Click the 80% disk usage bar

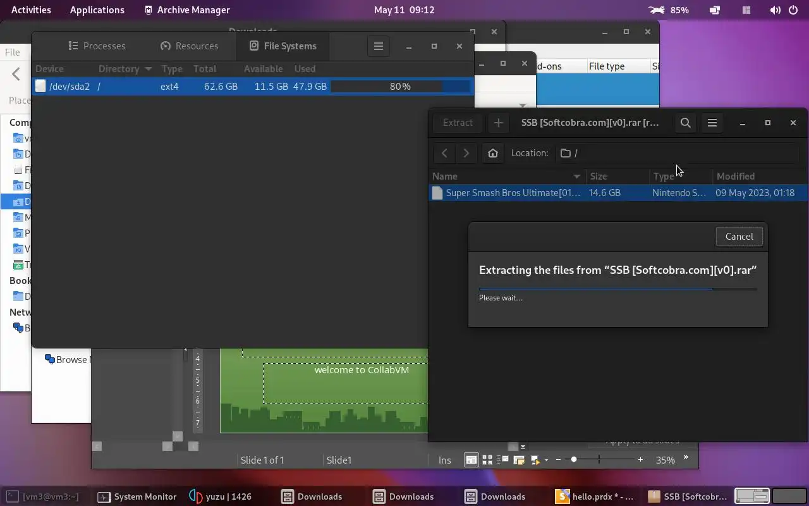tap(400, 86)
